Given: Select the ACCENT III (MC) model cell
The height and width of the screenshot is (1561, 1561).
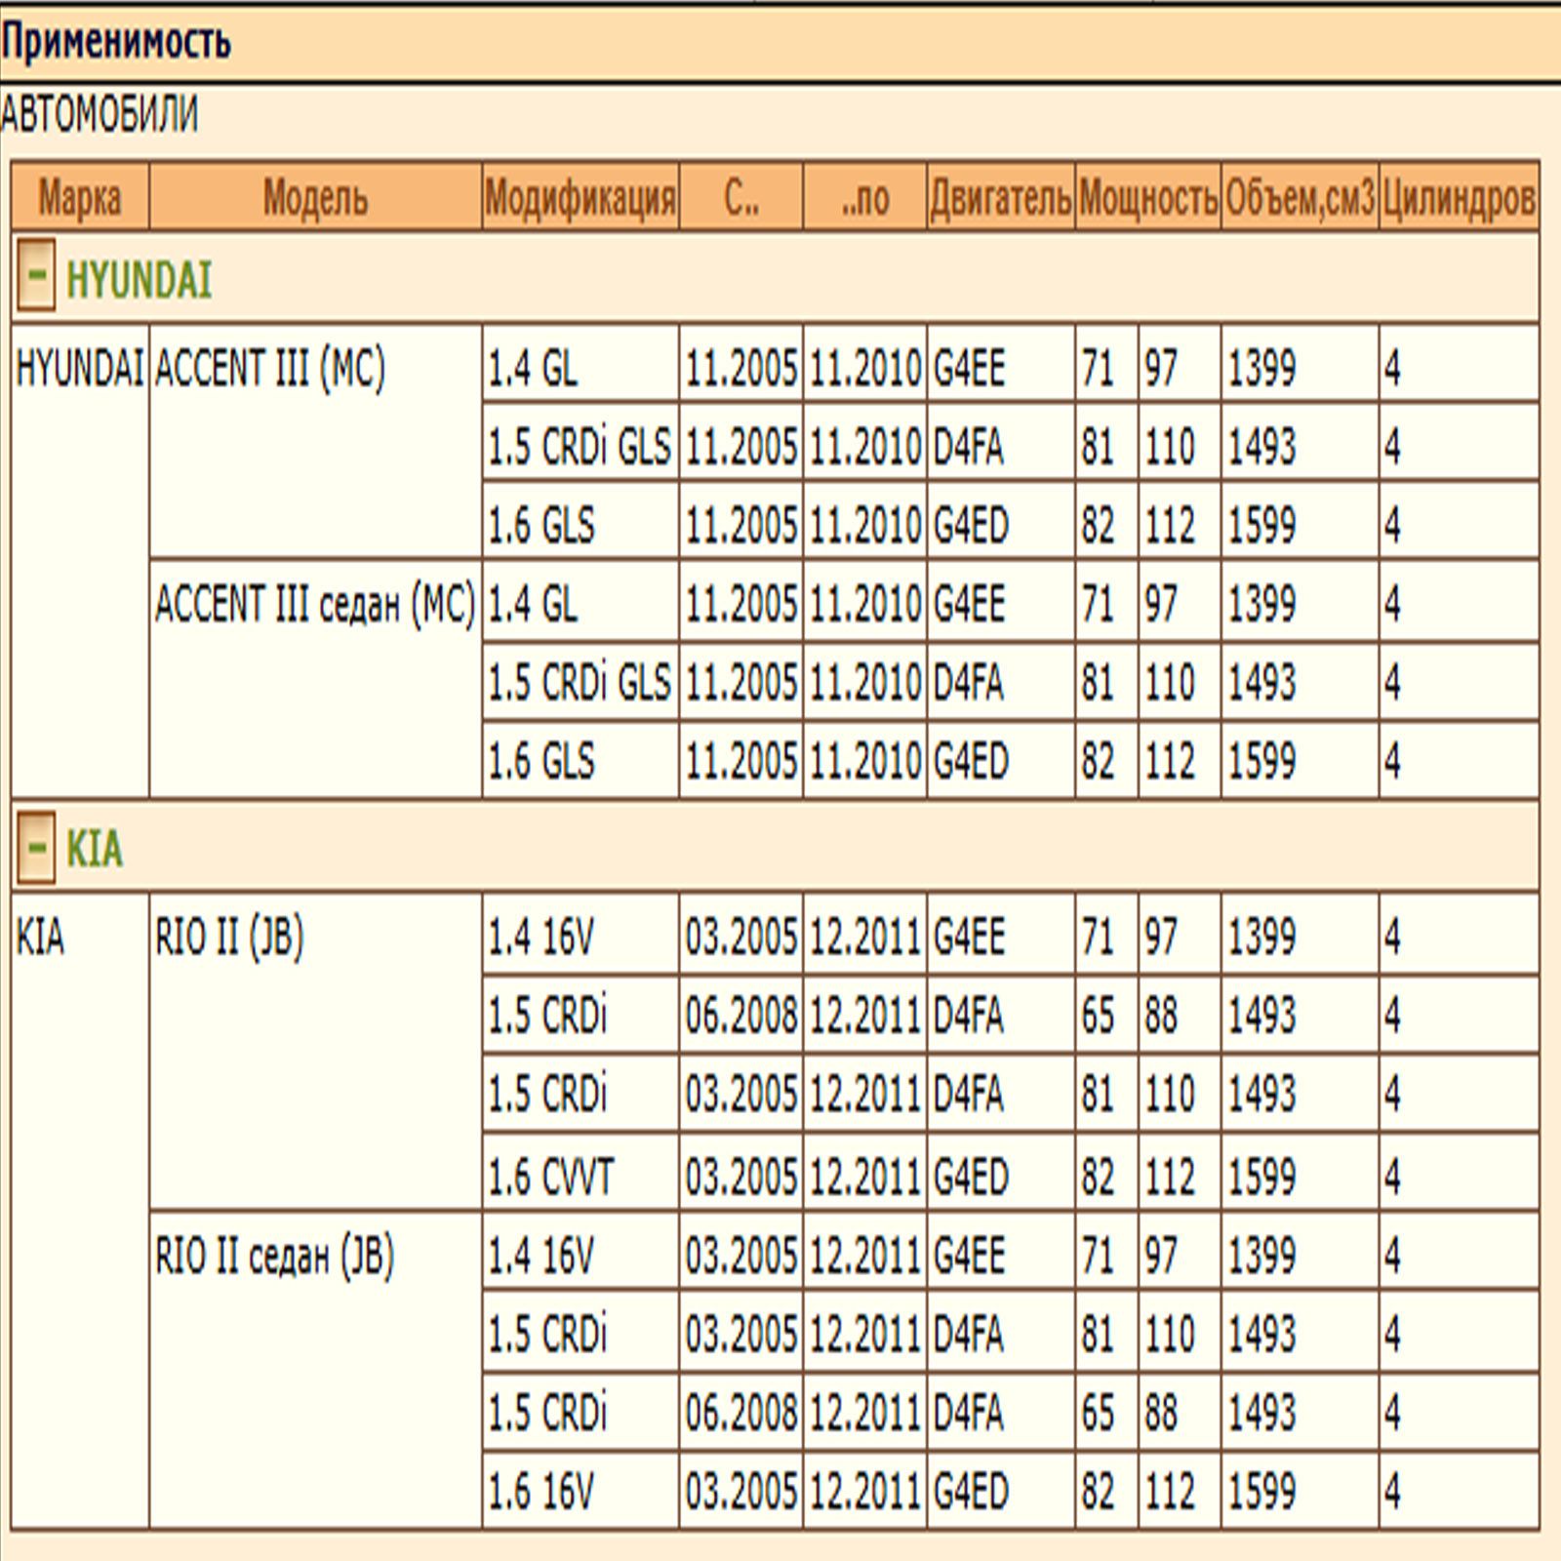Looking at the screenshot, I should click(315, 441).
